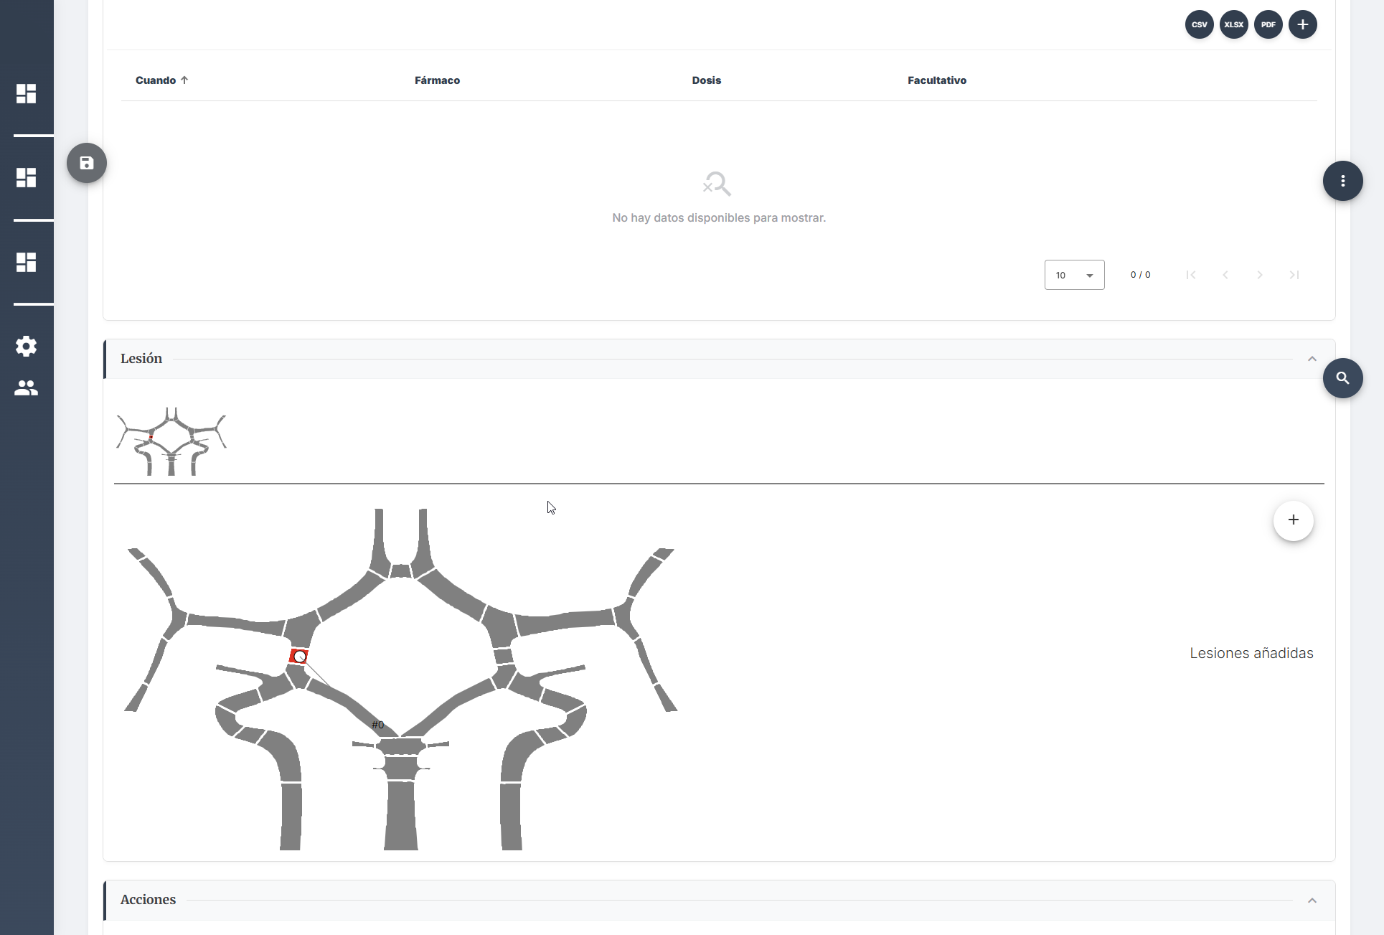Screen dimensions: 1384x935
Task: Click the Facultativo column header
Action: pyautogui.click(x=936, y=80)
